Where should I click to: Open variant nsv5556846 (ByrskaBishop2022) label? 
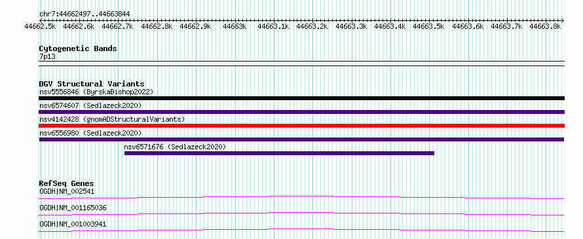96,92
